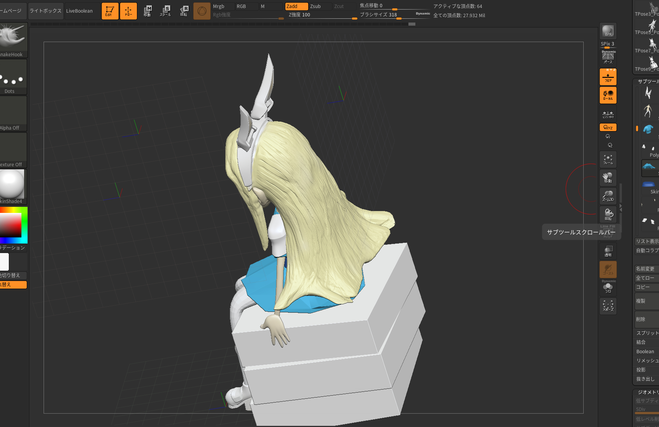
Task: Enable M material mode
Action: point(271,6)
